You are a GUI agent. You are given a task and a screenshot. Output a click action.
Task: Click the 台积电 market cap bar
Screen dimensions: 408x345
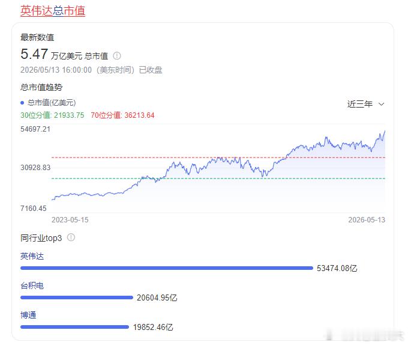[x=77, y=298]
